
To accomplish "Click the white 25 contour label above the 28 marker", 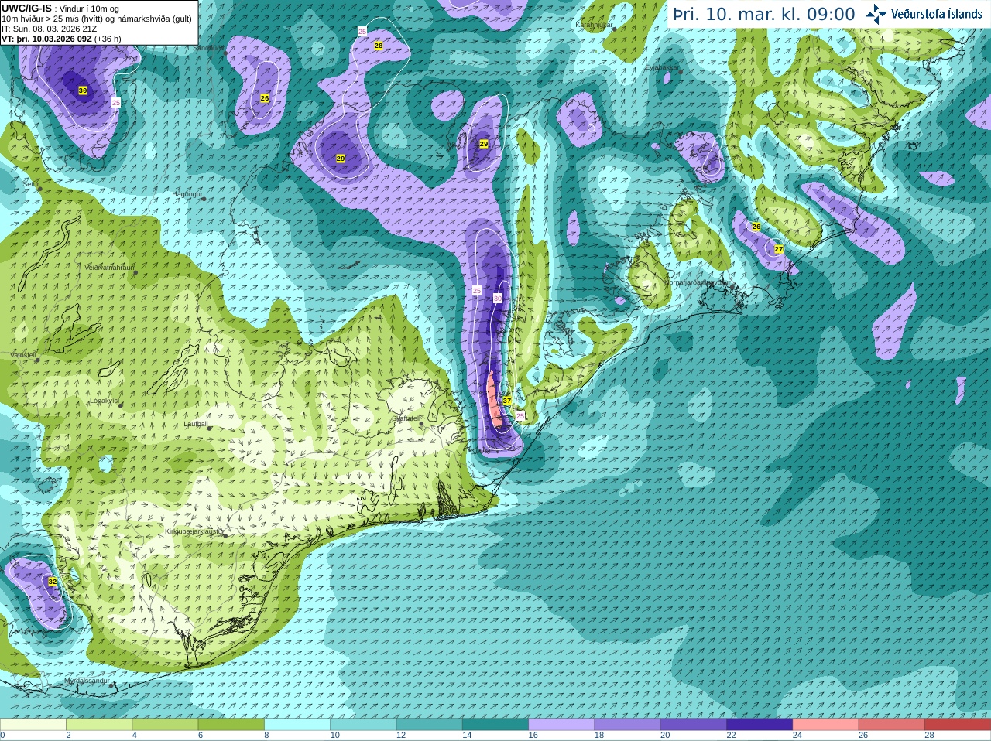I will pos(362,31).
